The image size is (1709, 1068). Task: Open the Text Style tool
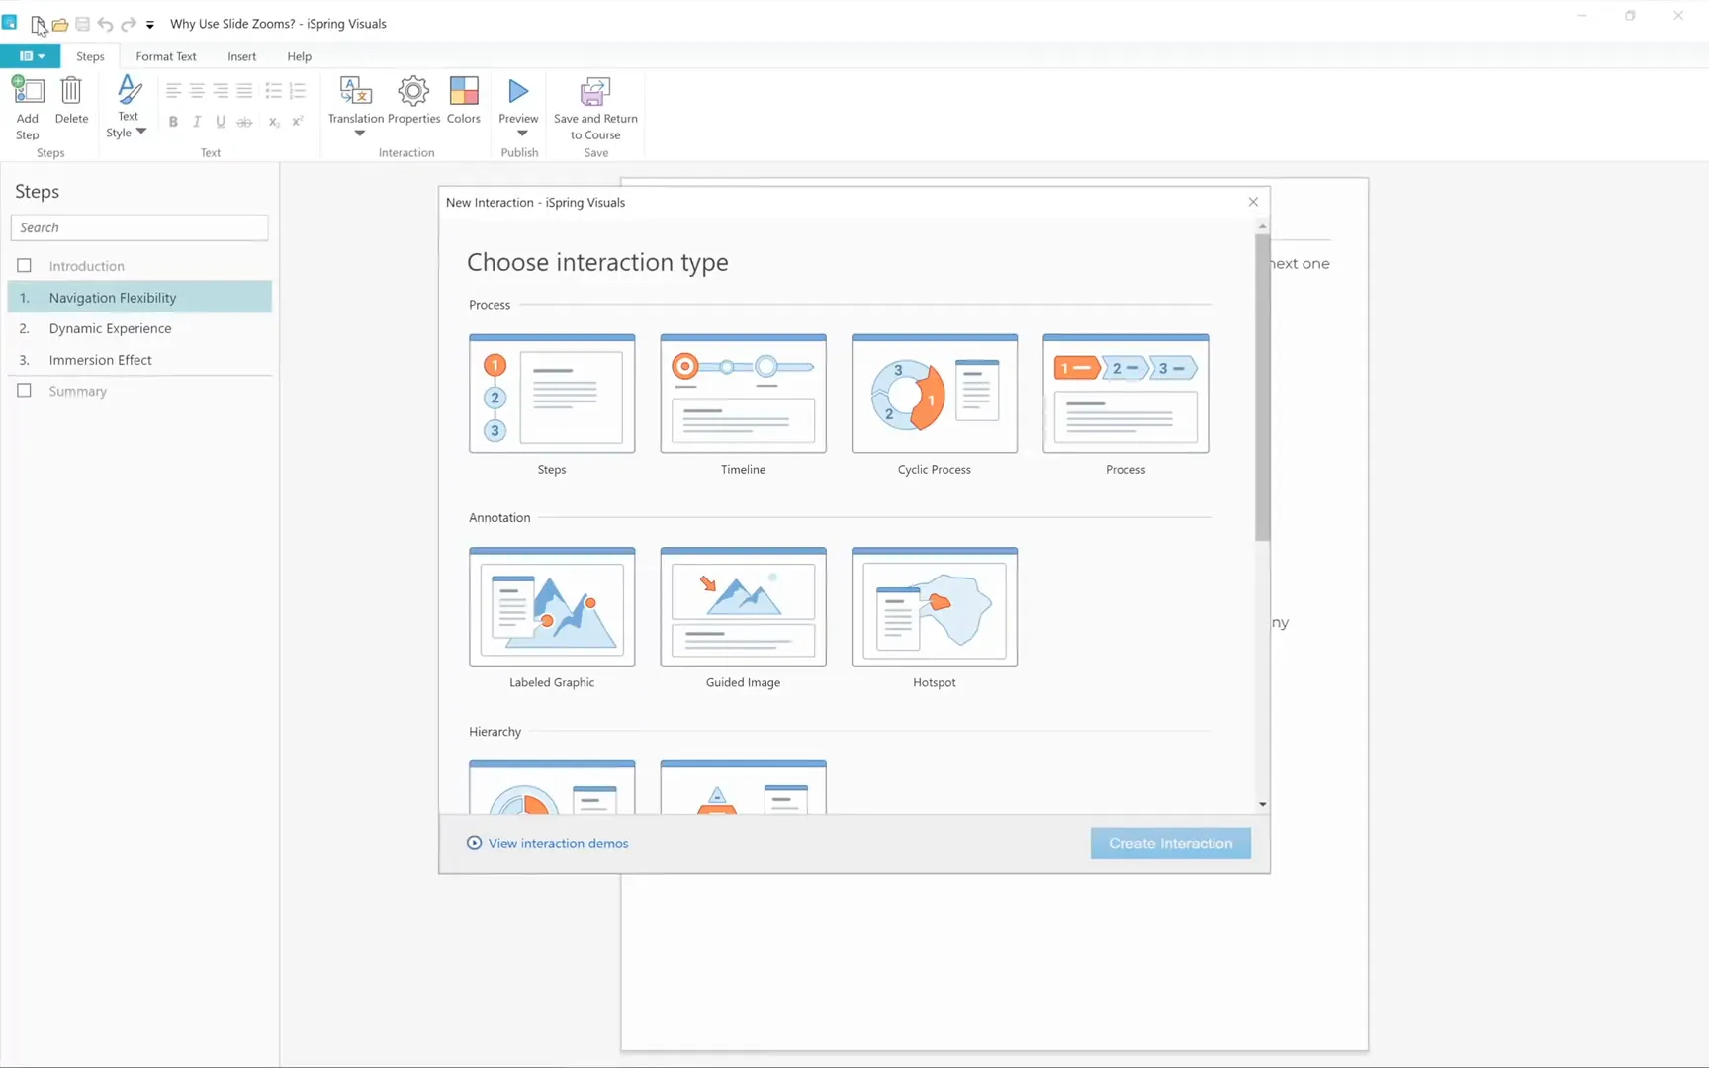click(129, 89)
